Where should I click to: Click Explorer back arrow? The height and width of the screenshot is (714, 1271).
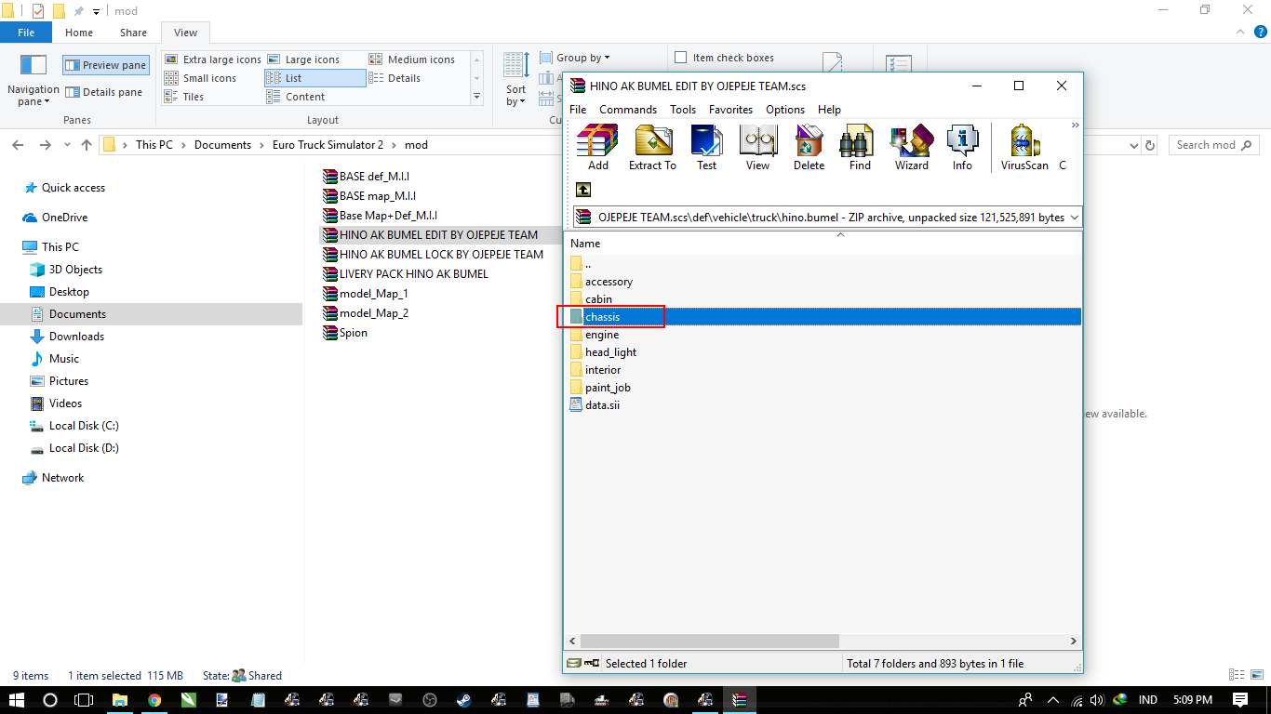19,145
